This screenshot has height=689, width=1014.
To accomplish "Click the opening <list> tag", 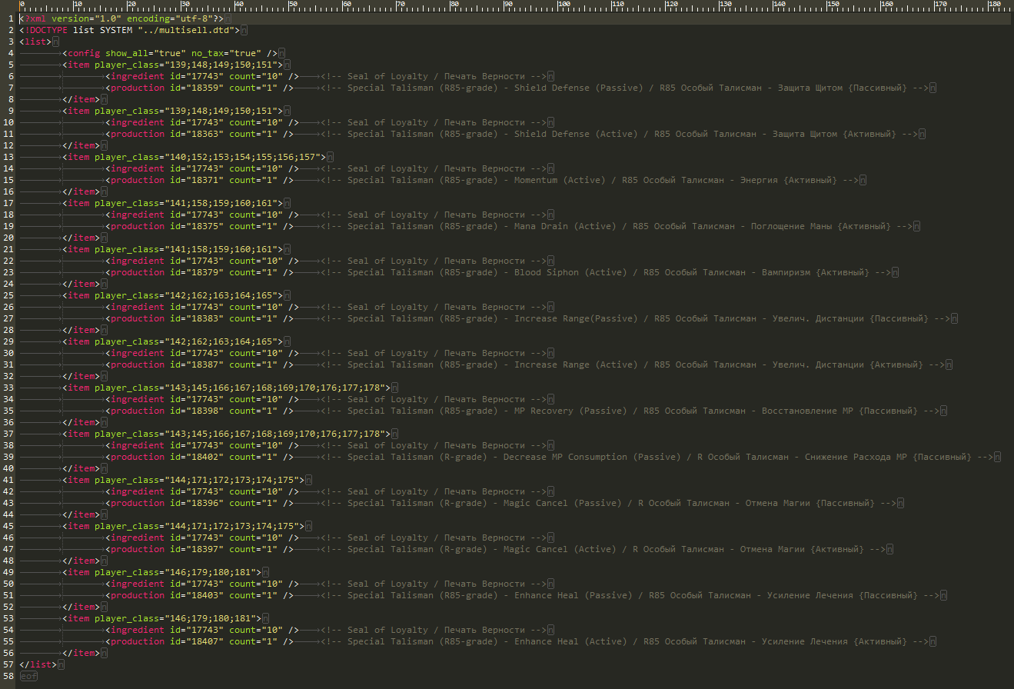I will (x=35, y=42).
